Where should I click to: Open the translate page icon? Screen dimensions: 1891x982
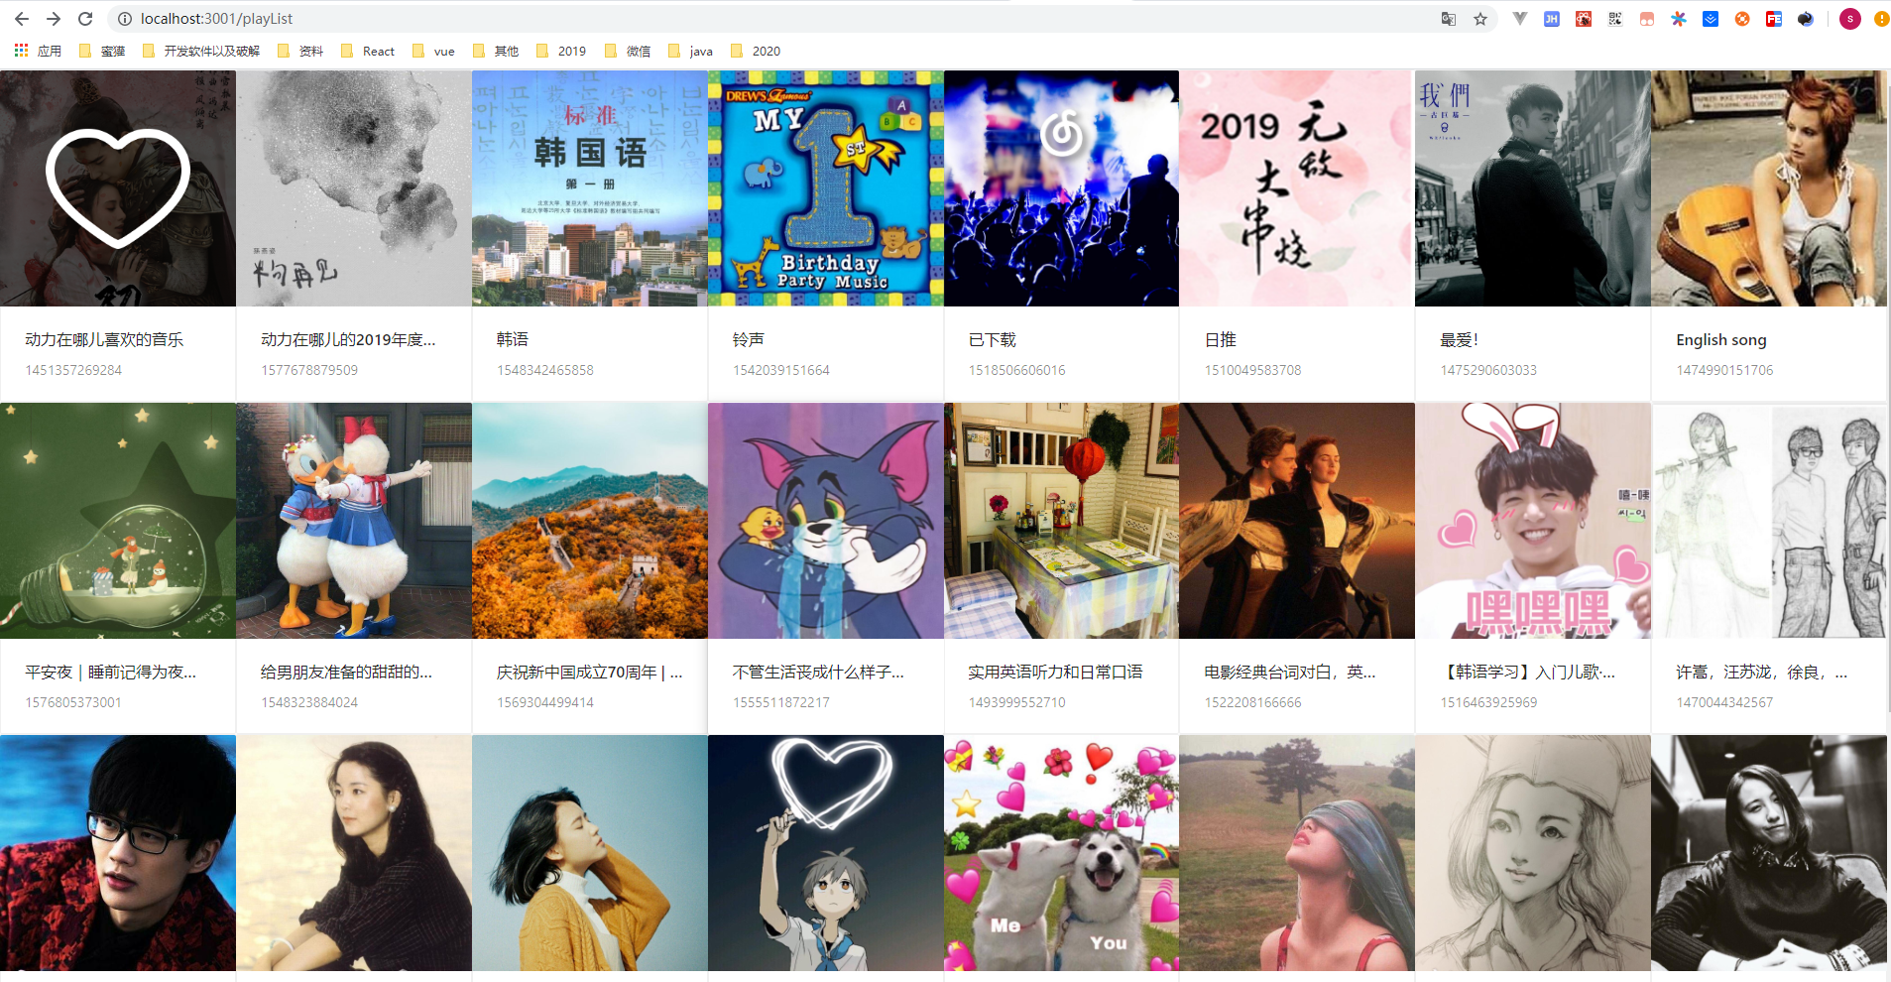tap(1449, 19)
